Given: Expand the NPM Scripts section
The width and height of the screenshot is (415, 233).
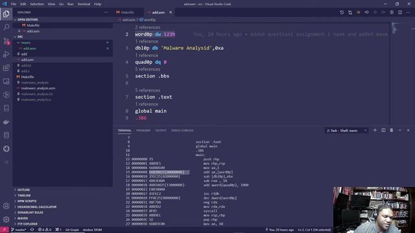Looking at the screenshot, I should pos(27,201).
